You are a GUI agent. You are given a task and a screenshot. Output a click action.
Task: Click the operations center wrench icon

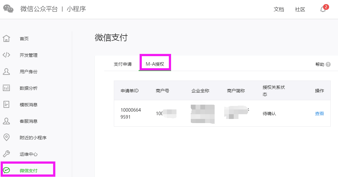click(6, 154)
